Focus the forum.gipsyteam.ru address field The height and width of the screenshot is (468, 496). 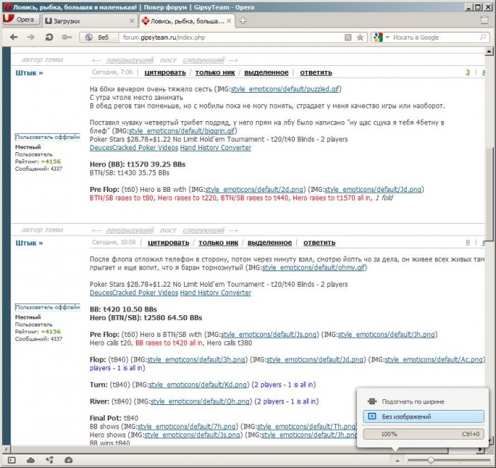point(231,38)
